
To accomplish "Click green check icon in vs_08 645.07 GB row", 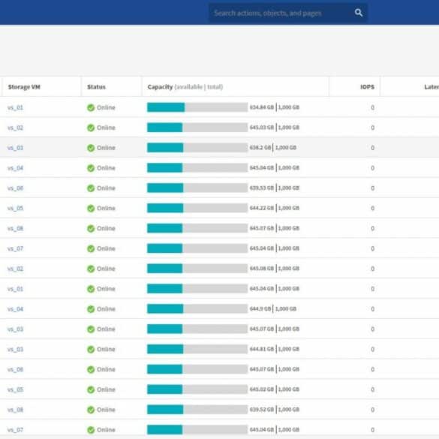I will click(91, 228).
